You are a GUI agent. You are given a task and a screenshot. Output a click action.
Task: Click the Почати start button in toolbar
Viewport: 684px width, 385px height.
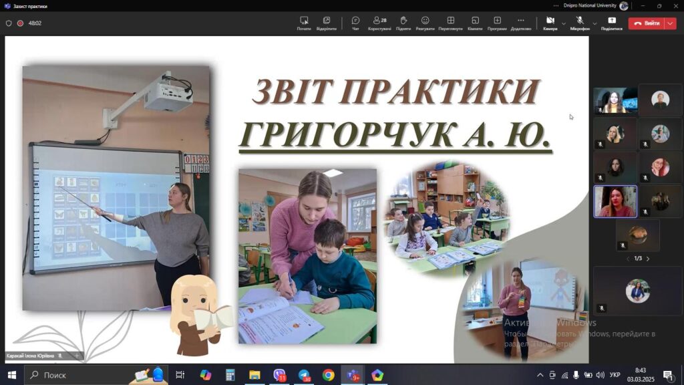304,23
